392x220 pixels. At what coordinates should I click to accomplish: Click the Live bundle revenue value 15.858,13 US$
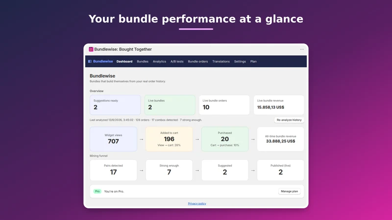pyautogui.click(x=270, y=107)
